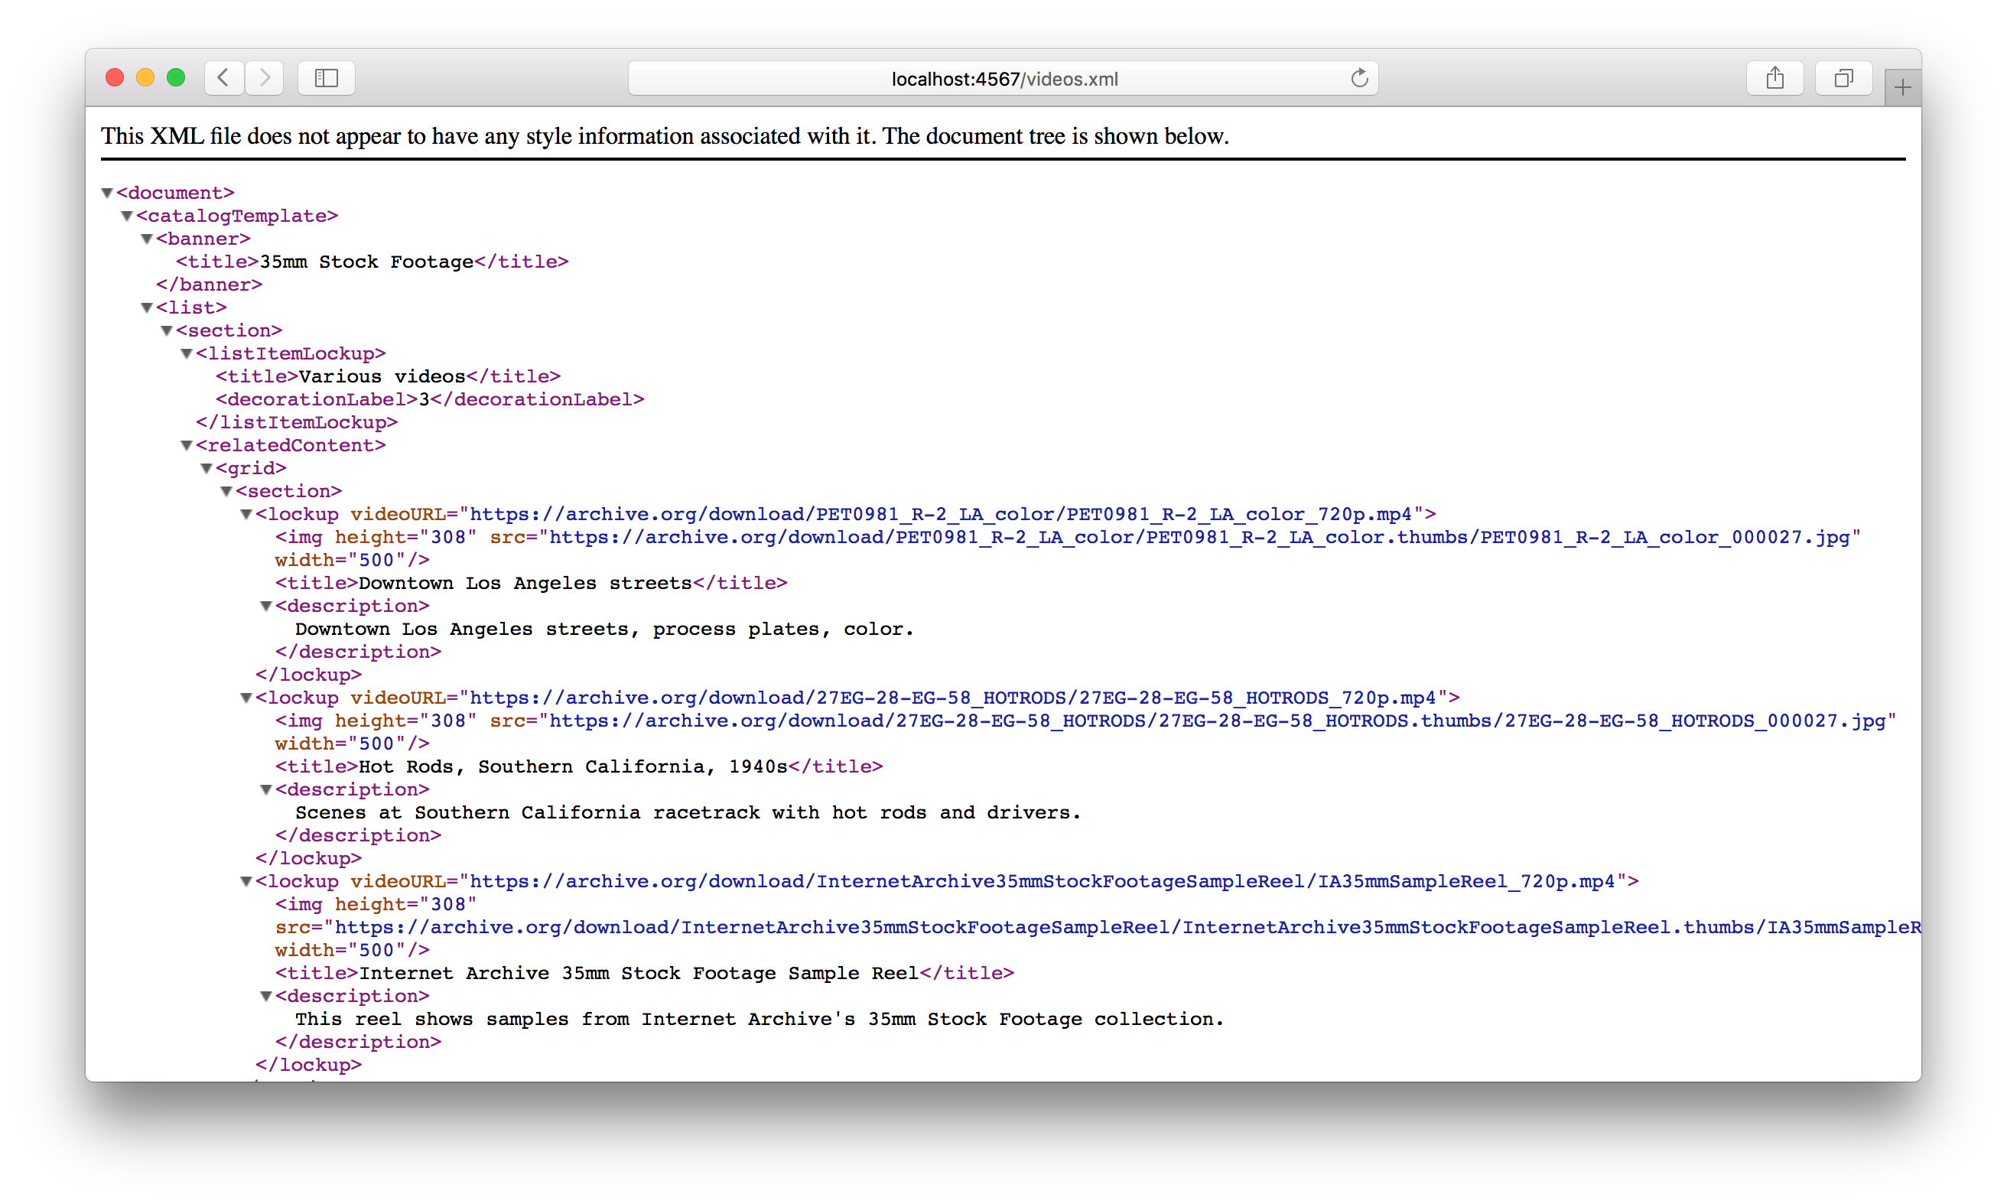The width and height of the screenshot is (2007, 1204).
Task: Click 'Scenes at Southern California racetrack' description text
Action: click(688, 812)
